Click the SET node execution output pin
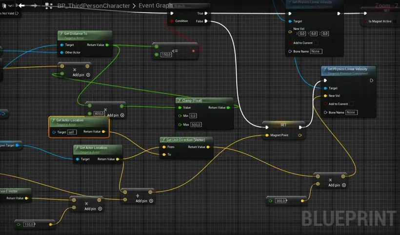The height and width of the screenshot is (235, 400). [300, 127]
